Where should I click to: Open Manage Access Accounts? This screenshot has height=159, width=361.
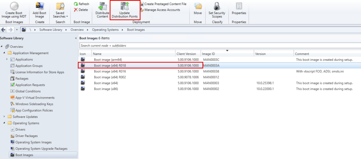(160, 10)
